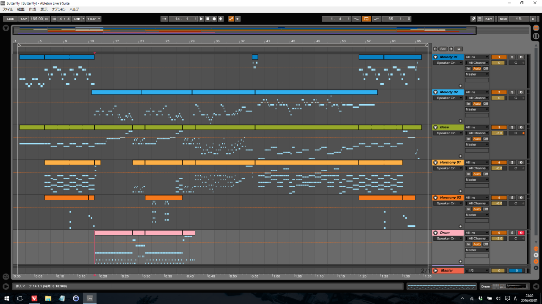Jump to next locator arrow
The image size is (542, 304).
click(451, 49)
